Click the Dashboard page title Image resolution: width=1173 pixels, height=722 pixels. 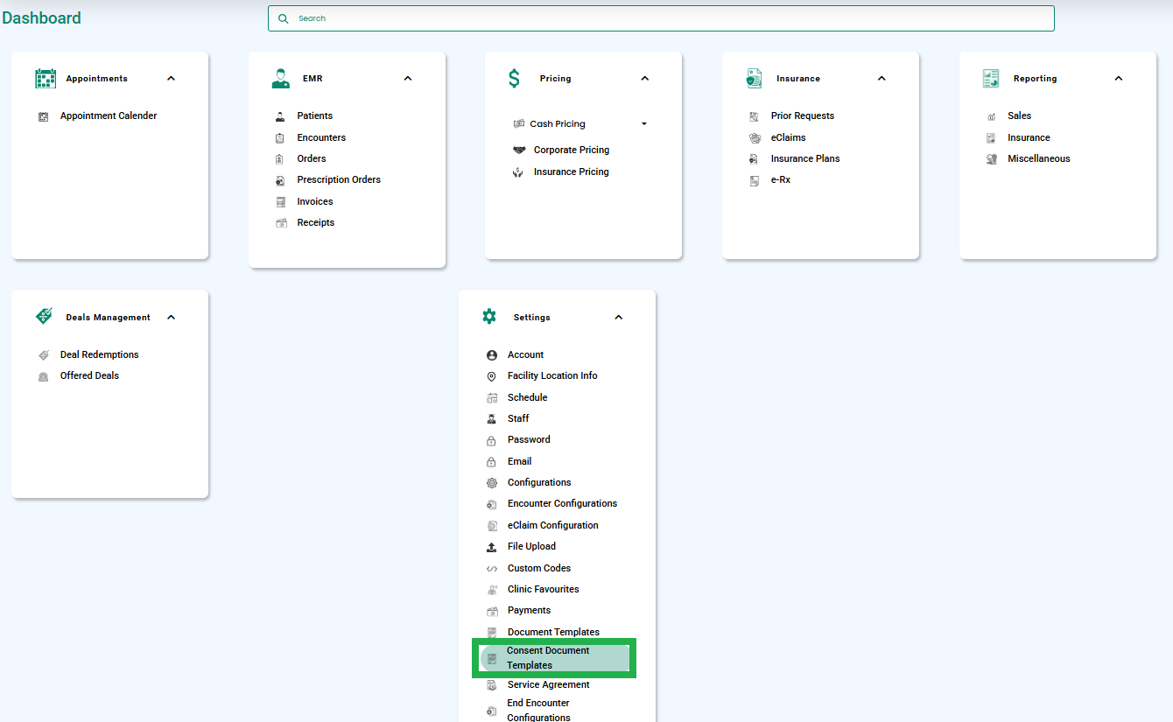click(x=41, y=18)
